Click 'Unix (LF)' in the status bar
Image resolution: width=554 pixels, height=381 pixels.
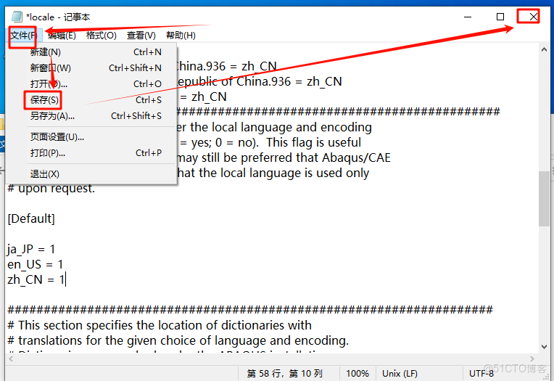pyautogui.click(x=400, y=374)
